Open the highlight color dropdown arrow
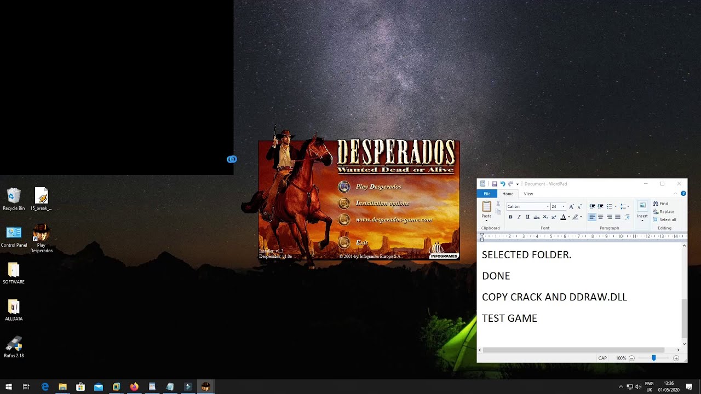The height and width of the screenshot is (394, 701). (581, 217)
